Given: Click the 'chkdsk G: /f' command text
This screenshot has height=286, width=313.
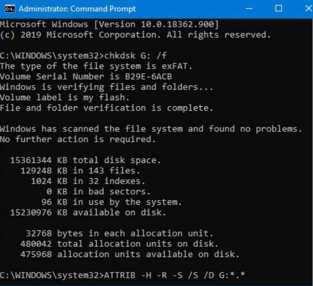Looking at the screenshot, I should 136,56.
